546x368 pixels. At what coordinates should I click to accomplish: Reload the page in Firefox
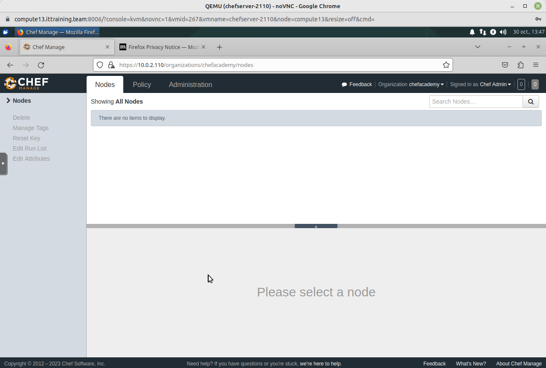tap(41, 65)
